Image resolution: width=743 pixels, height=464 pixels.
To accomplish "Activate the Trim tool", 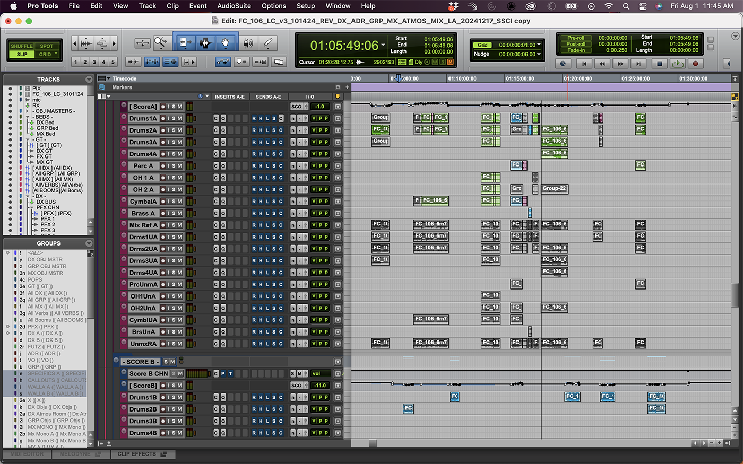I will (185, 43).
